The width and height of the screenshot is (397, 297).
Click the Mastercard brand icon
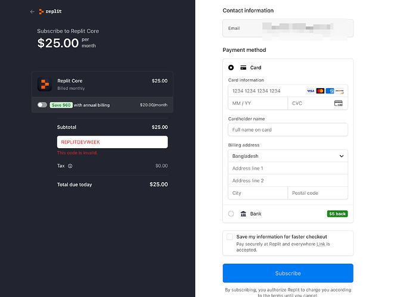[x=320, y=91]
